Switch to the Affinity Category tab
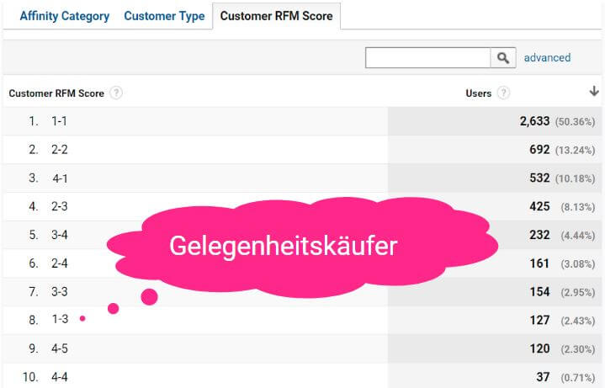The width and height of the screenshot is (605, 388). [x=64, y=16]
